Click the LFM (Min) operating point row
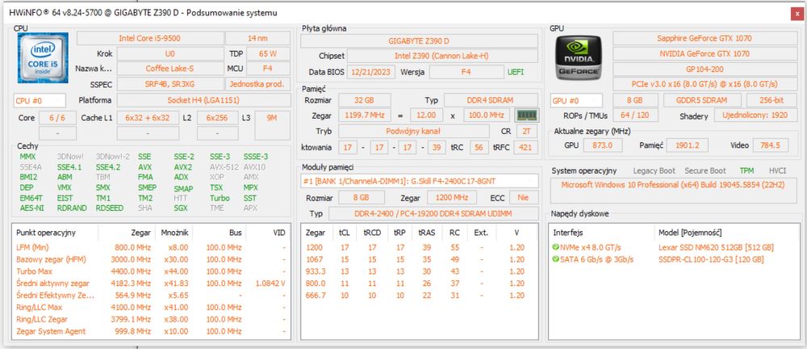807x349 pixels. coord(151,247)
